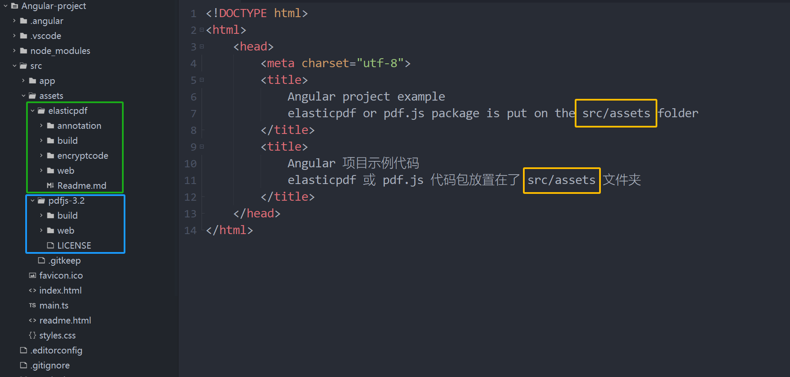Fold the head tag at line 3
The width and height of the screenshot is (790, 377).
coord(202,46)
